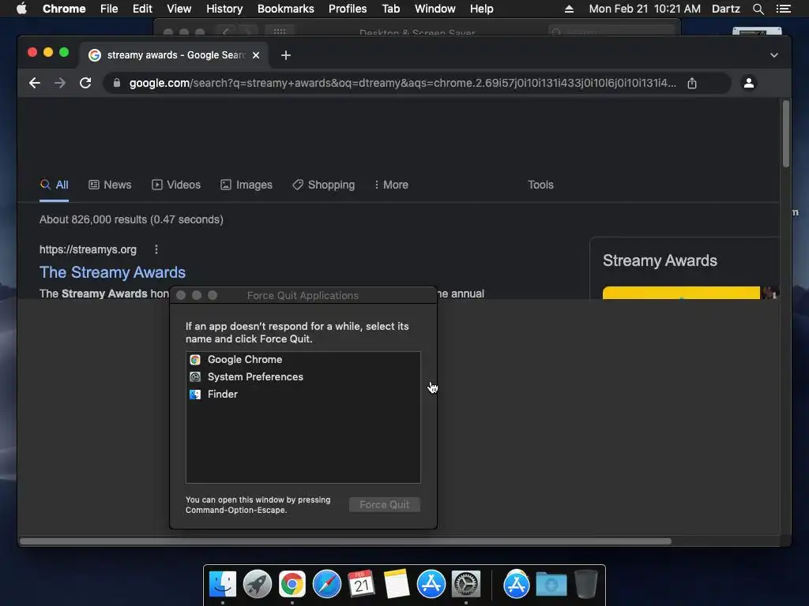
Task: Open the Bookmarks menu
Action: coord(286,9)
